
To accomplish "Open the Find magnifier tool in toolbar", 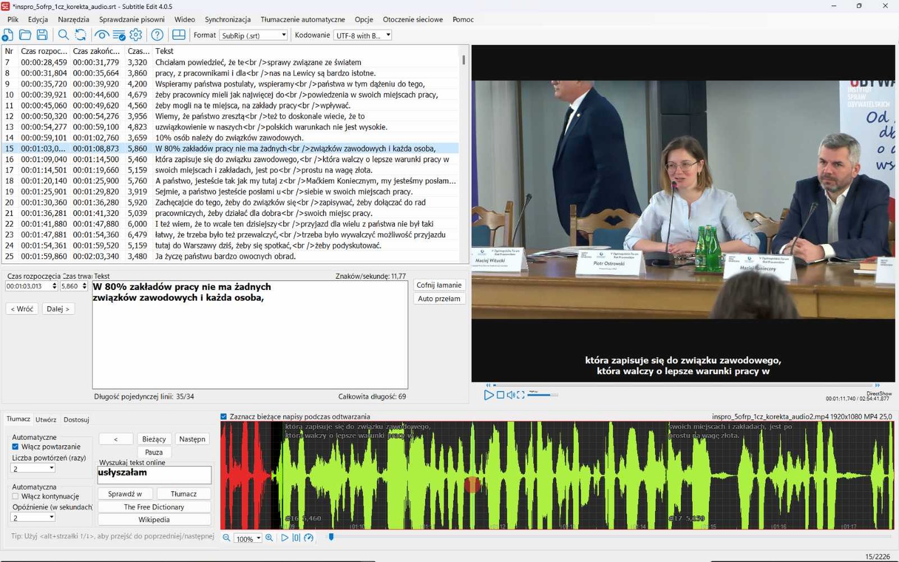I will 63,35.
